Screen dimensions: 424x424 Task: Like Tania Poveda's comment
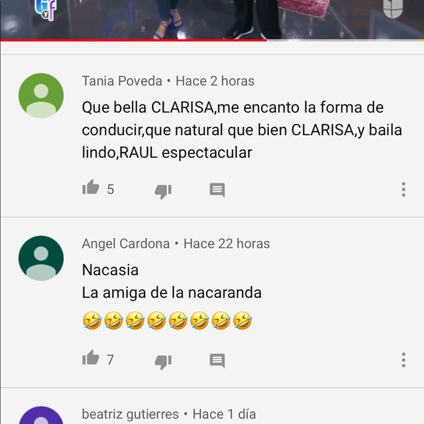coord(91,187)
